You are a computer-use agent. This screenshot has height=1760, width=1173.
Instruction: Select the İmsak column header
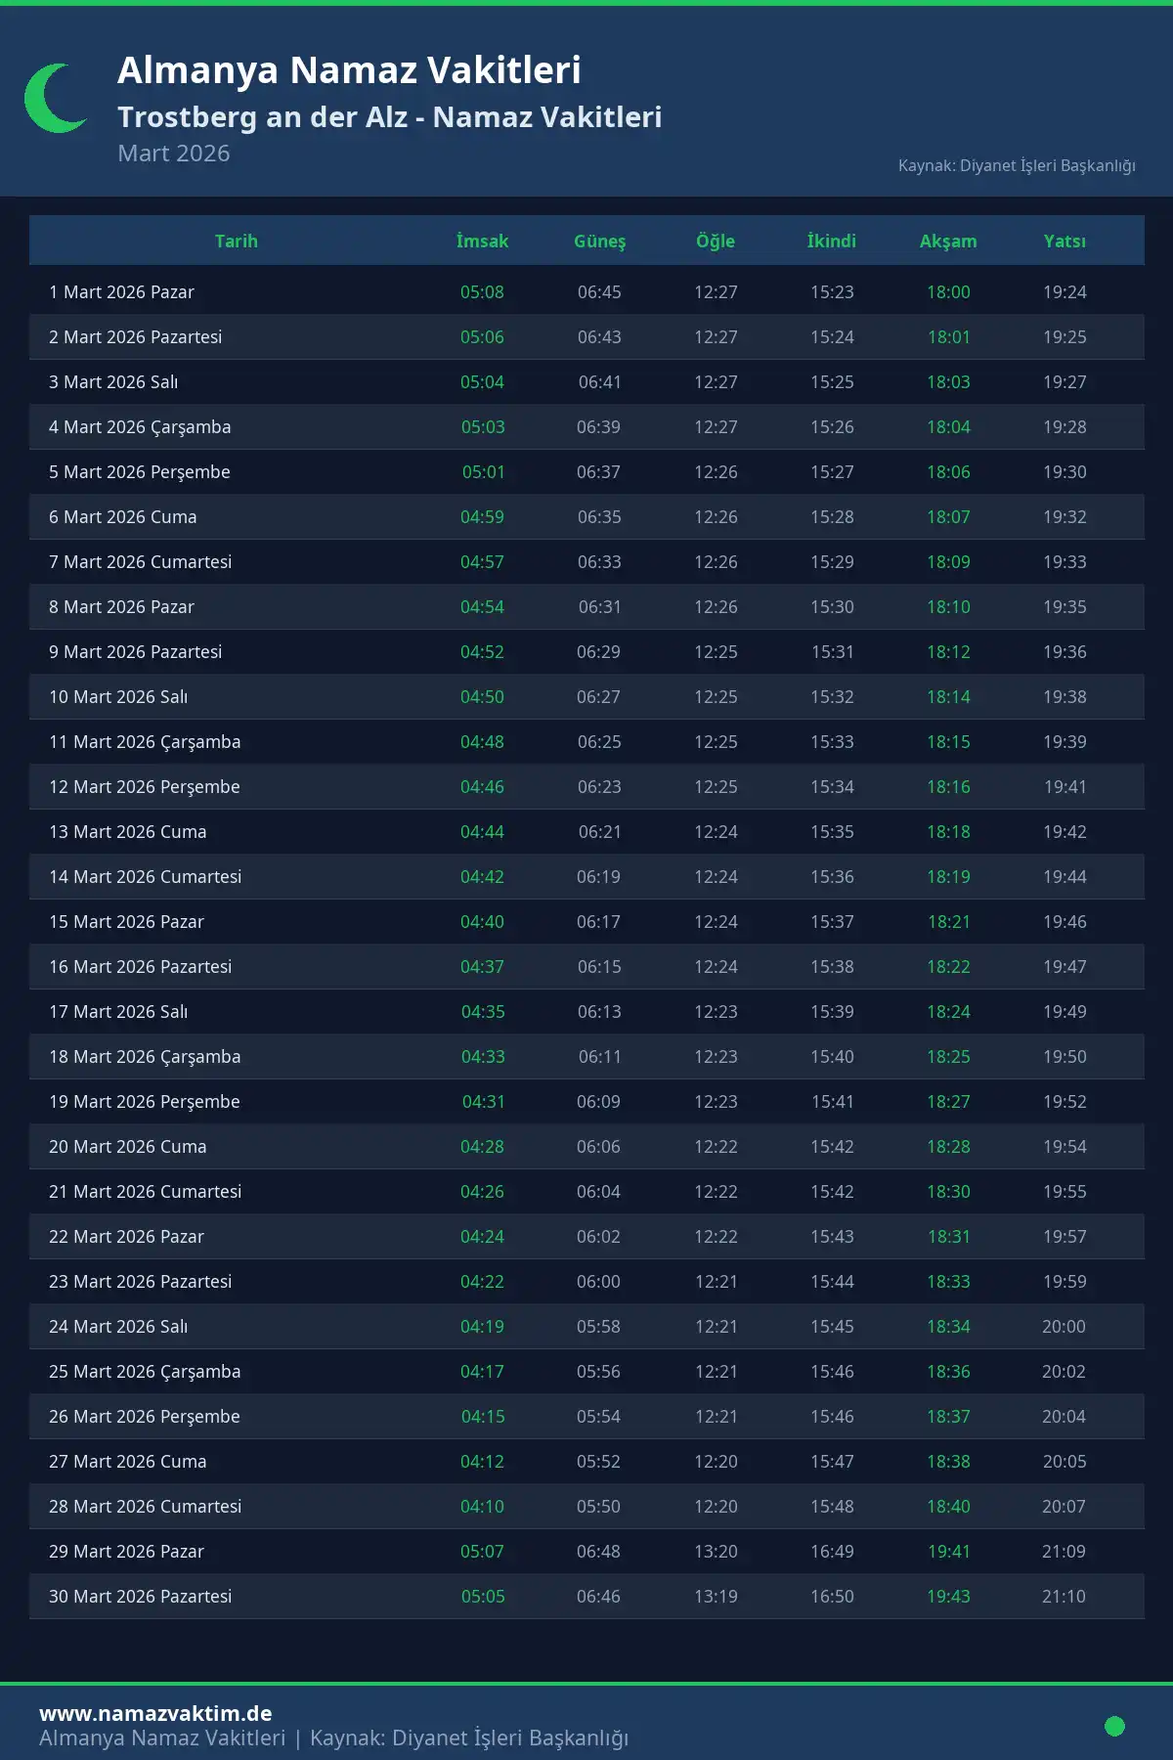482,242
